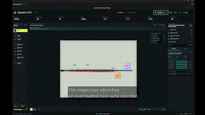Toggle Traffic checkbox in Agent Constraints overlay
This screenshot has width=205, height=115.
(151, 35)
